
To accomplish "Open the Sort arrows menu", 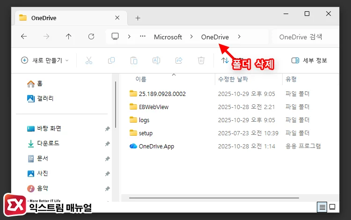I will point(225,60).
